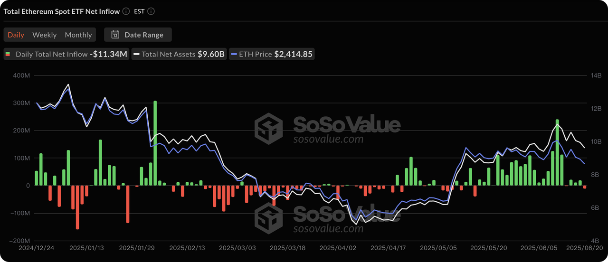
Task: Switch to the Weekly view
Action: 44,35
